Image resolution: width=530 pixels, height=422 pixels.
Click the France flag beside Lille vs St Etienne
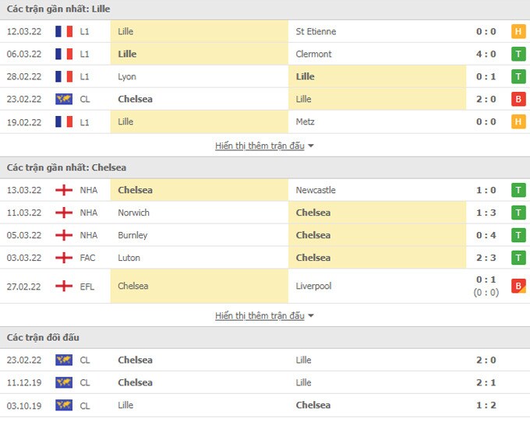tap(64, 32)
